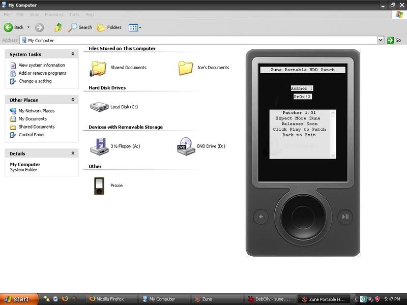Open the Help menu

click(90, 15)
